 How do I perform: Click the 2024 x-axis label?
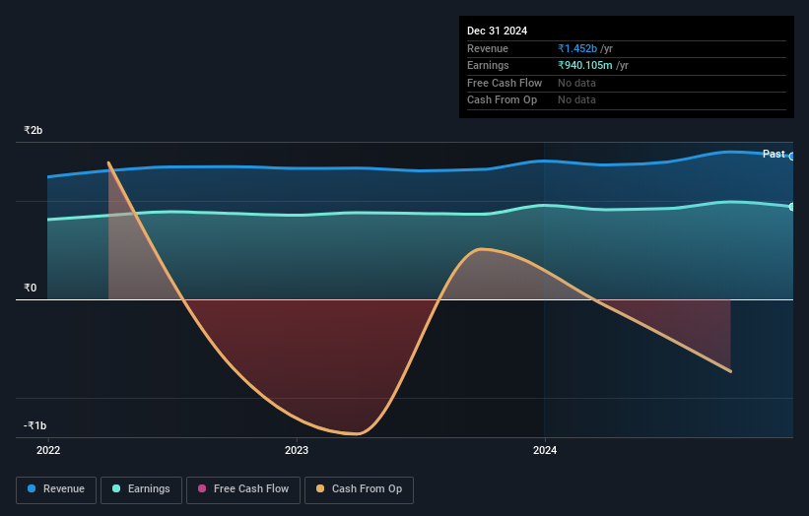[x=545, y=451]
